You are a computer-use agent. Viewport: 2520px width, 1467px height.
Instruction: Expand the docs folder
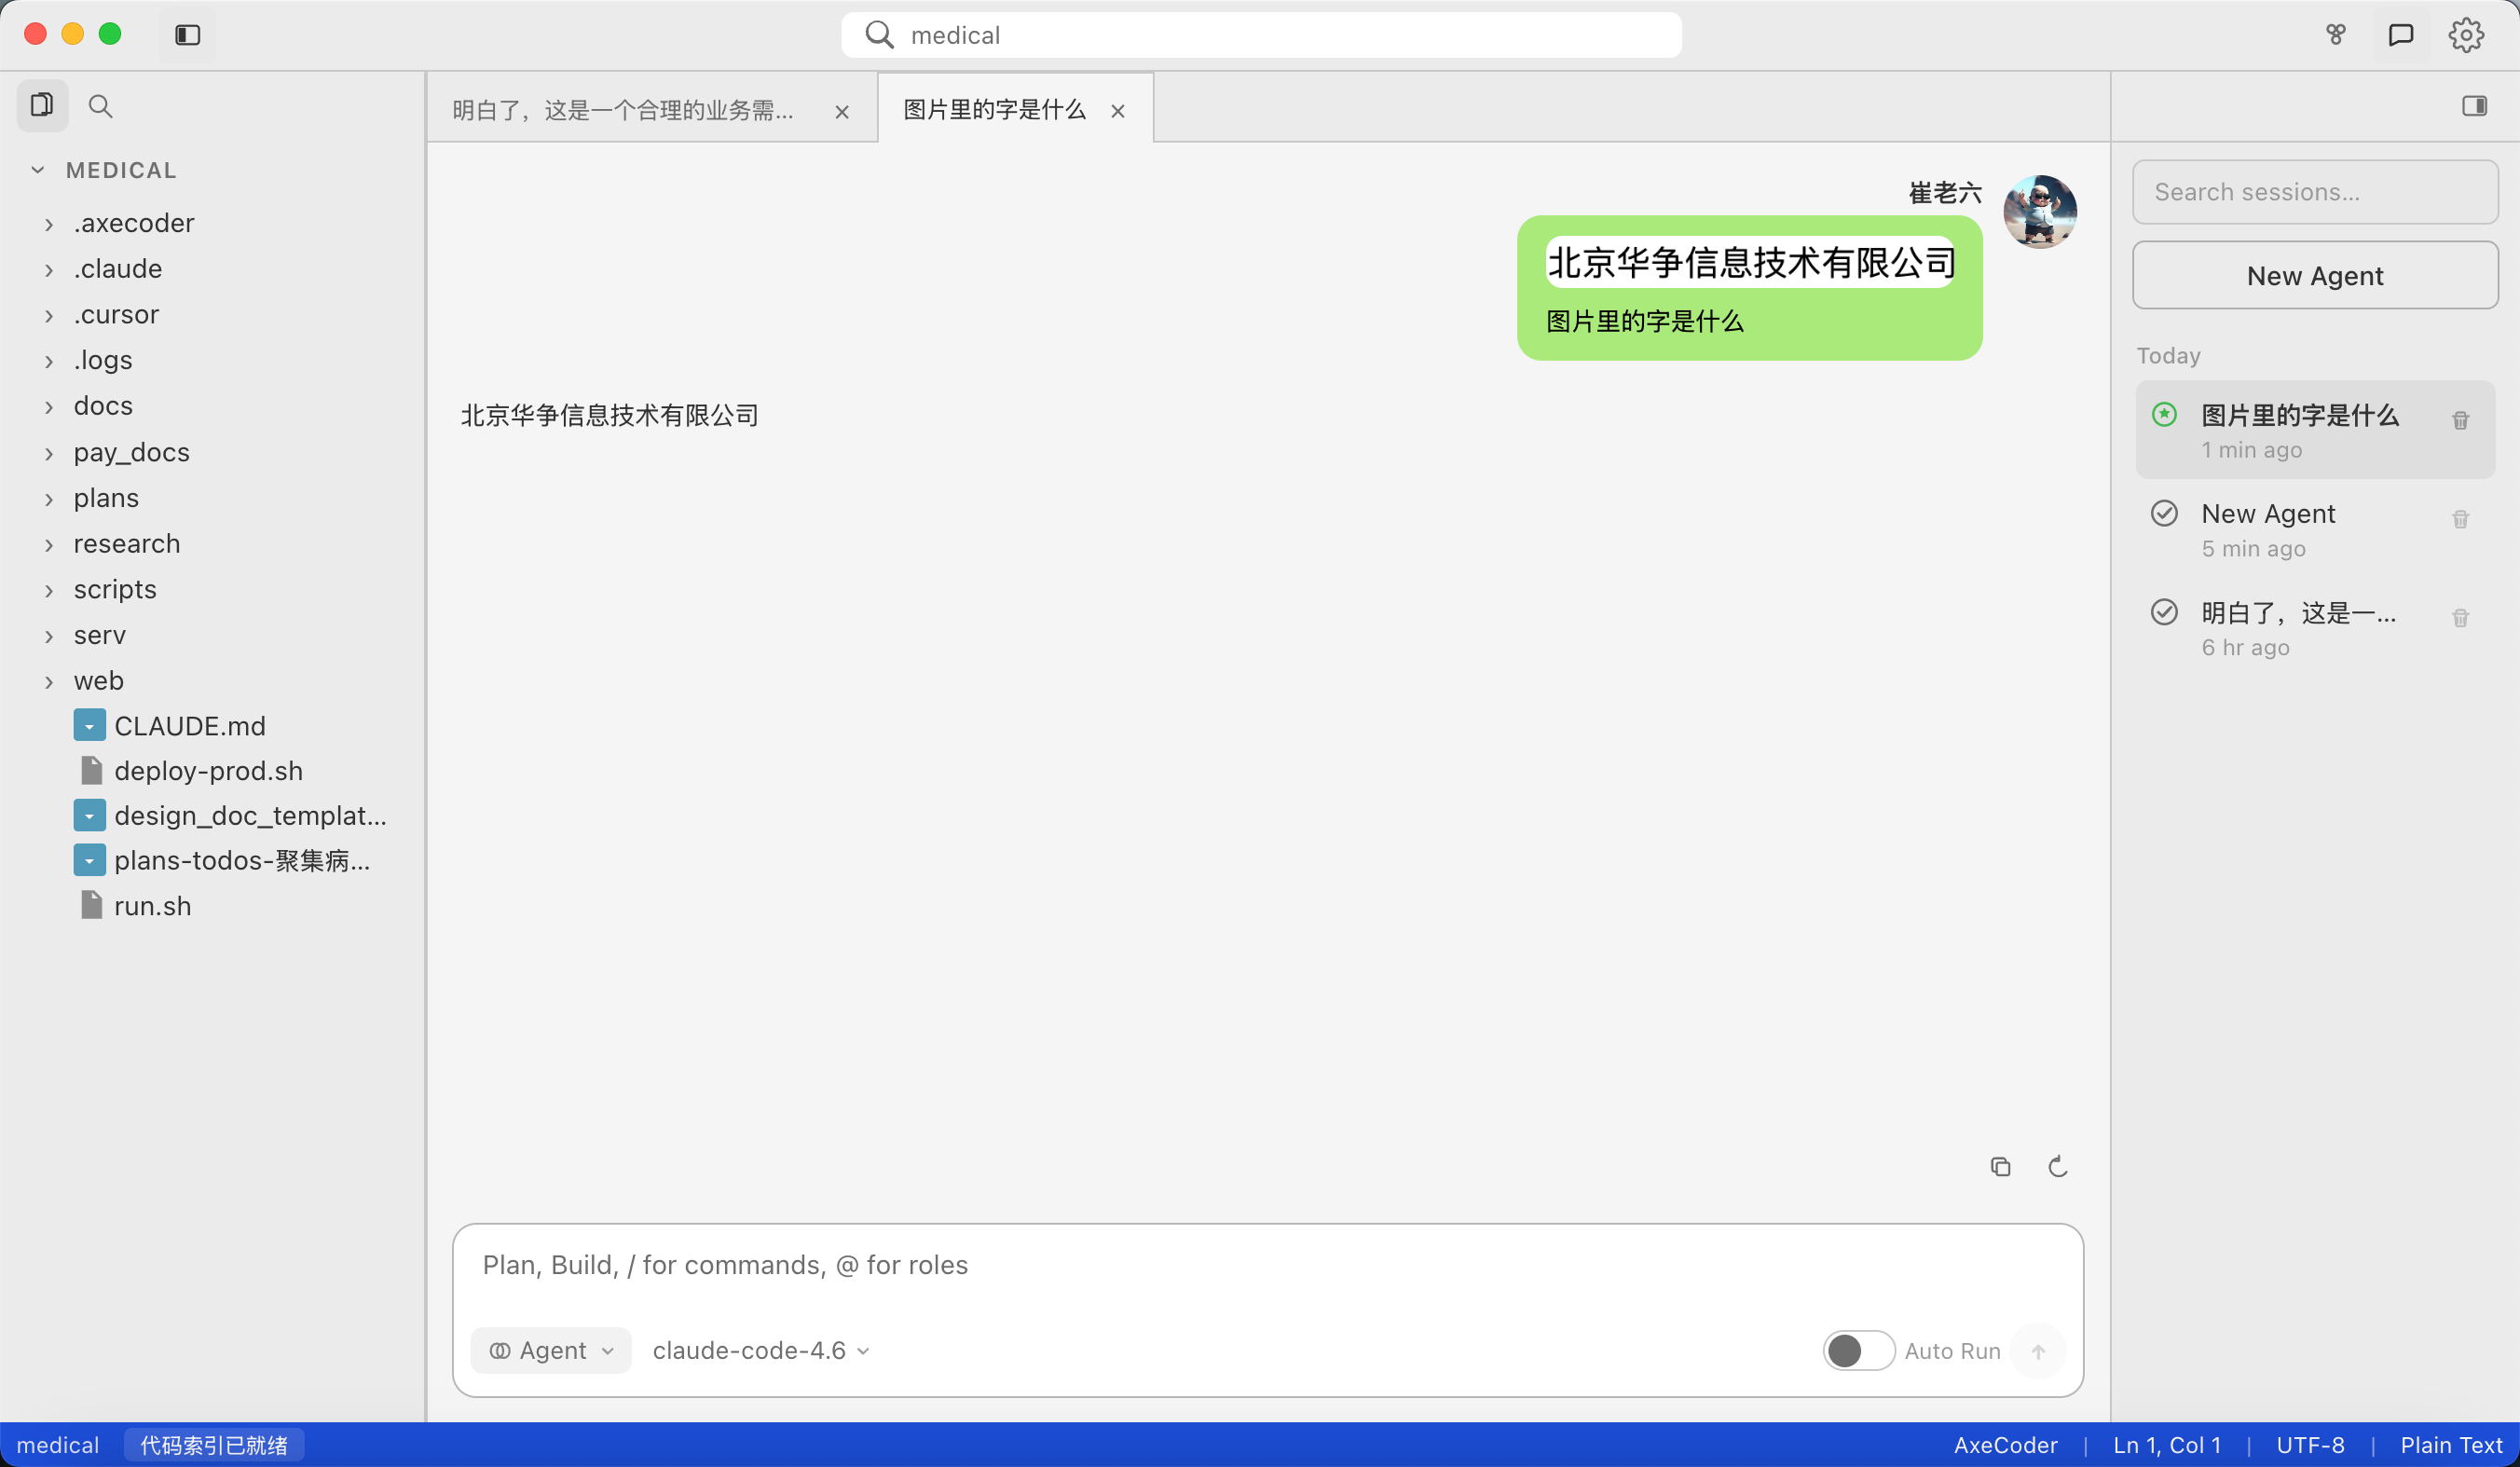tap(48, 407)
